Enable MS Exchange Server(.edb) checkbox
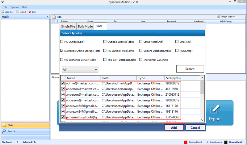Screen dimensions: 247x145 point(61,60)
